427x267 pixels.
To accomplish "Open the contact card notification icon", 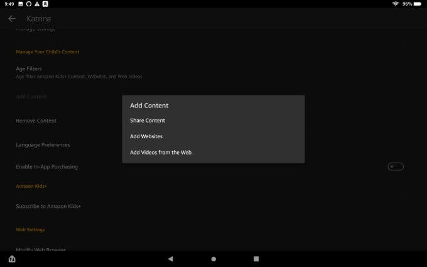I will [45, 4].
